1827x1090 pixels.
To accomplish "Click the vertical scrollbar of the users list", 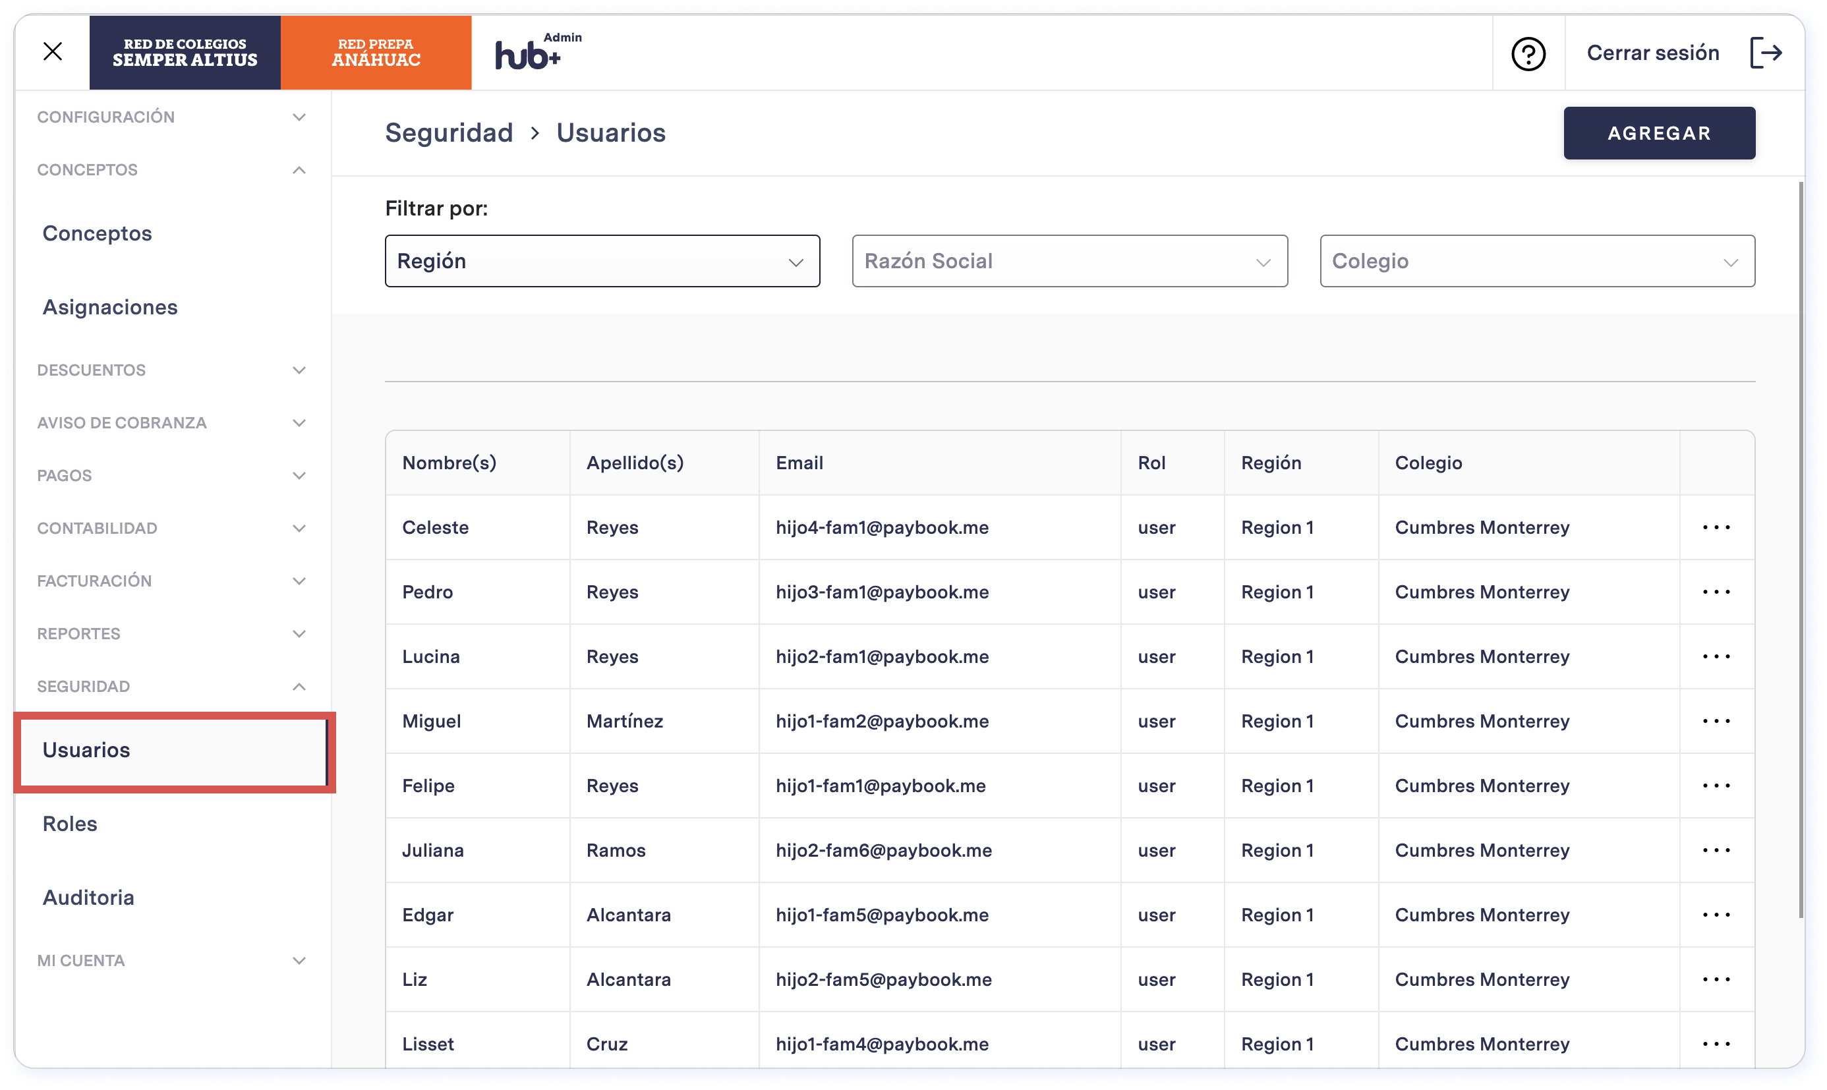I will pos(1801,550).
